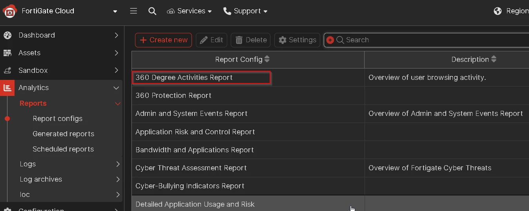Screen dimensions: 529x211
Task: Click the Edit button
Action: 212,40
